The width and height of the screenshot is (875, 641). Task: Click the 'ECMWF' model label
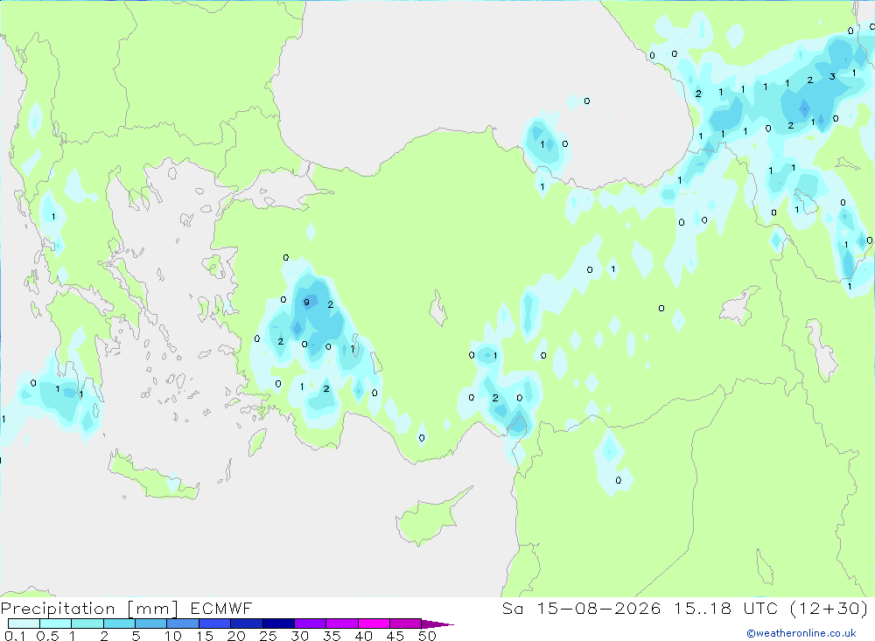point(221,609)
